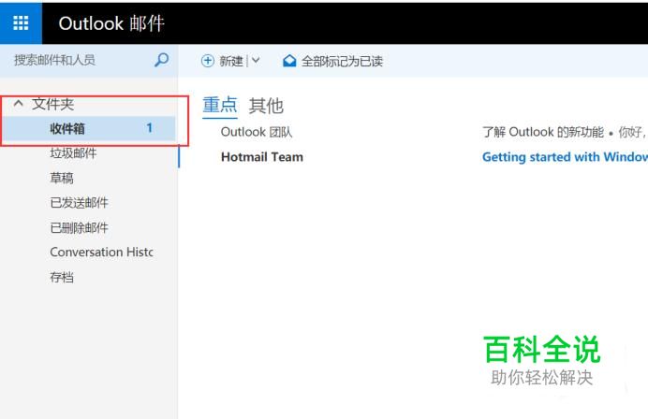Click the 文件夹 heading label

point(52,104)
